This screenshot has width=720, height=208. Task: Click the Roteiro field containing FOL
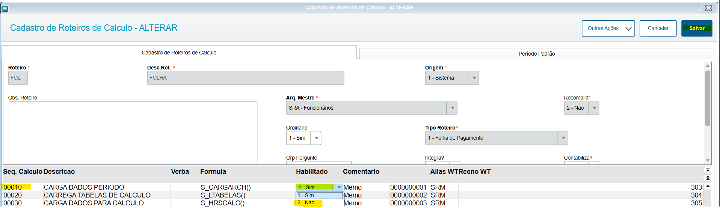[x=18, y=78]
